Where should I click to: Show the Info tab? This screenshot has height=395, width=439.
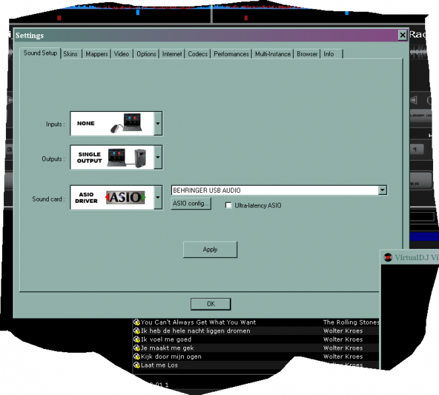pyautogui.click(x=332, y=54)
